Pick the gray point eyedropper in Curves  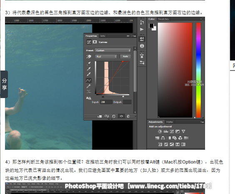(x=89, y=69)
